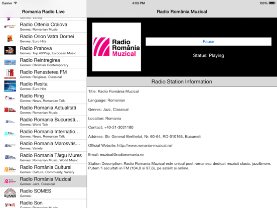Tap the Radio Resita station logo

coord(10,86)
